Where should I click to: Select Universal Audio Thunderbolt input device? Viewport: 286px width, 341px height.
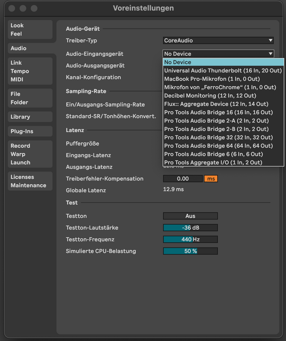coord(223,70)
